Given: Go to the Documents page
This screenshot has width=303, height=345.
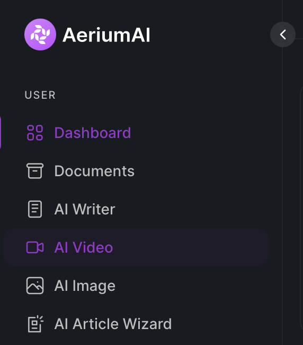Looking at the screenshot, I should pyautogui.click(x=94, y=171).
